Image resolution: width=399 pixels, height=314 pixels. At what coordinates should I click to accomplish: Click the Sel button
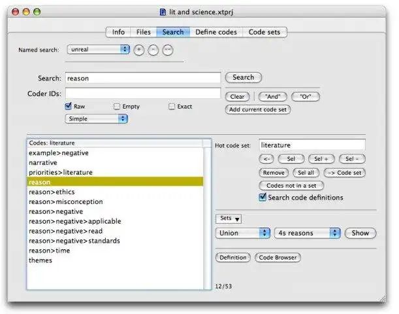291,159
